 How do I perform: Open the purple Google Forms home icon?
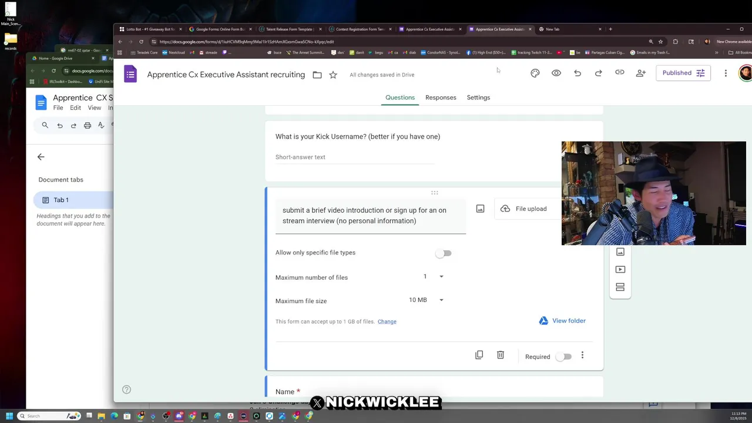[130, 74]
